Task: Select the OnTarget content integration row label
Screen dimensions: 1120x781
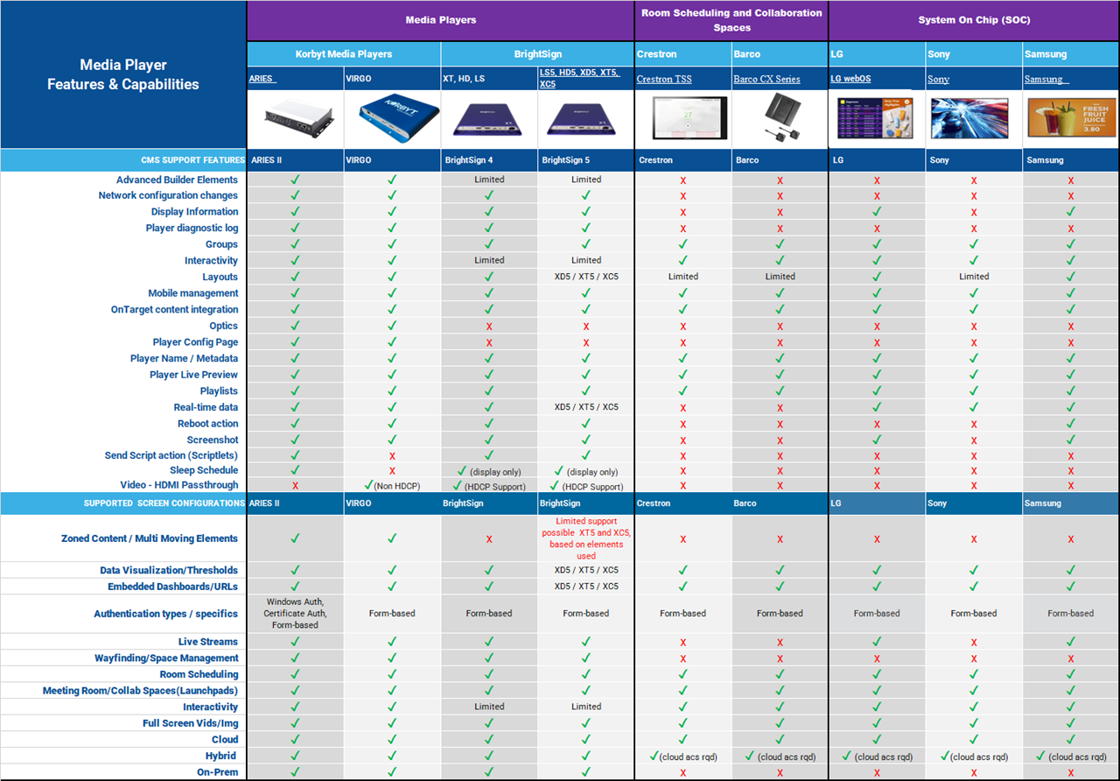Action: (174, 310)
